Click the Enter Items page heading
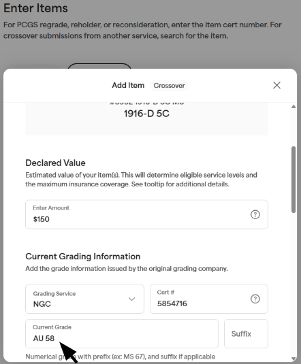 (35, 8)
